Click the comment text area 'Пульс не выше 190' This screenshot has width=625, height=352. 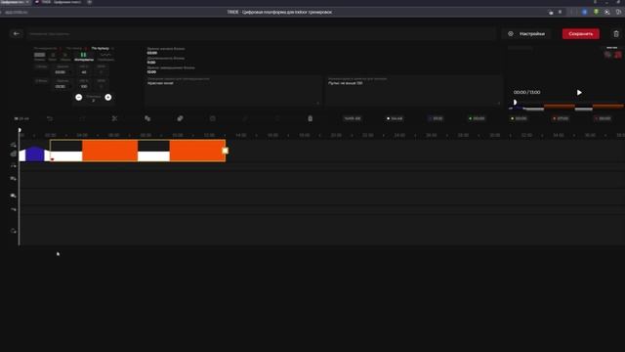point(414,91)
